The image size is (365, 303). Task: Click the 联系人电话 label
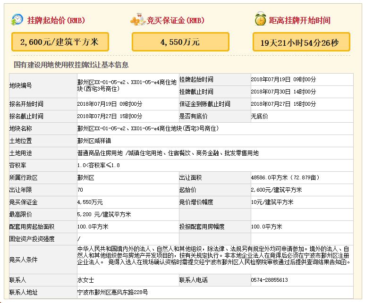pos(193,280)
